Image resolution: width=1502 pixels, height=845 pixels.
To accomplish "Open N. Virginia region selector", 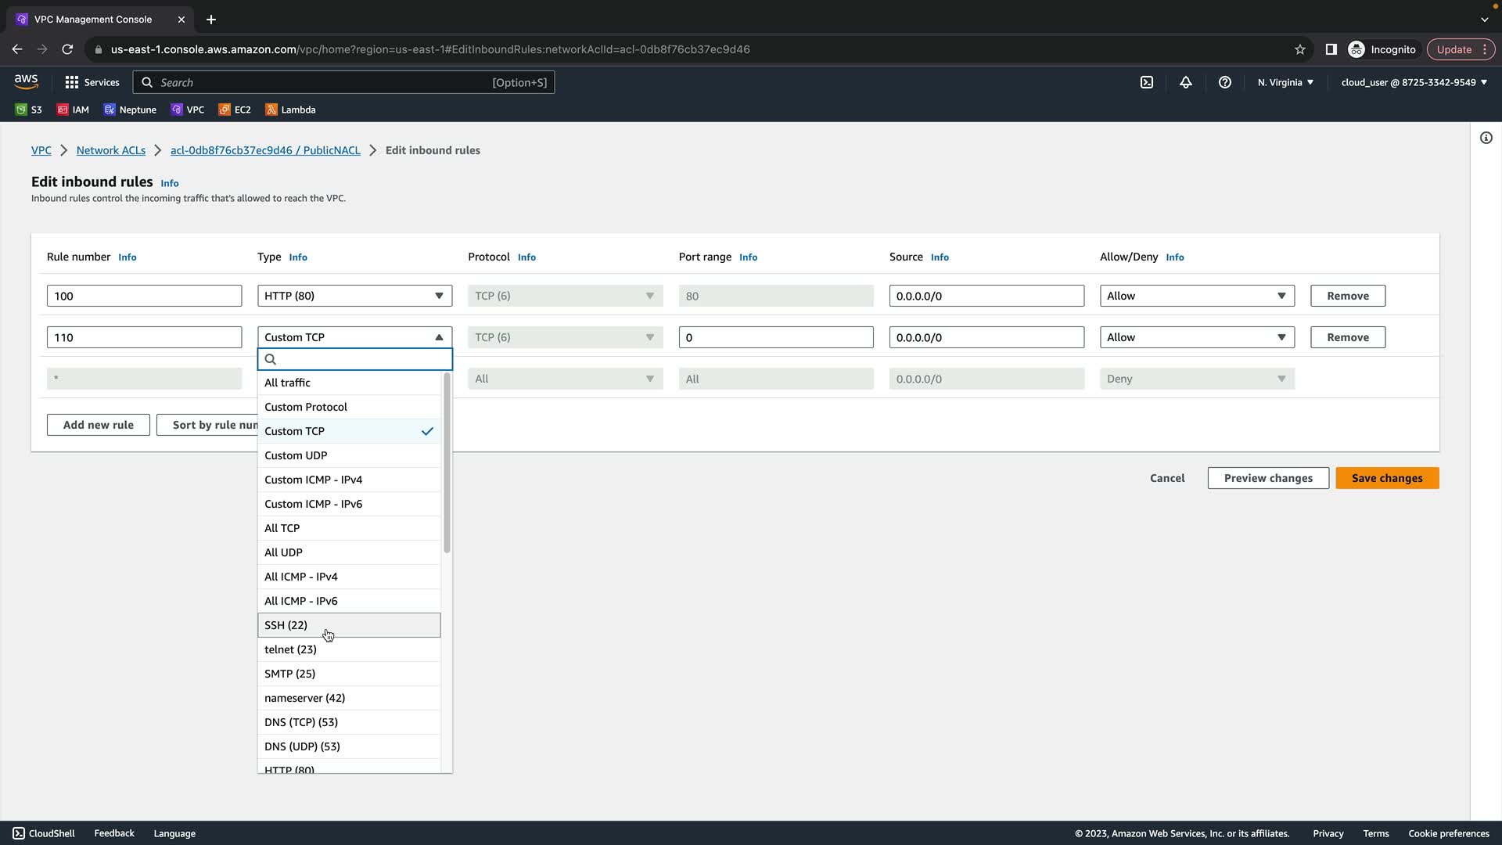I will 1285,82.
